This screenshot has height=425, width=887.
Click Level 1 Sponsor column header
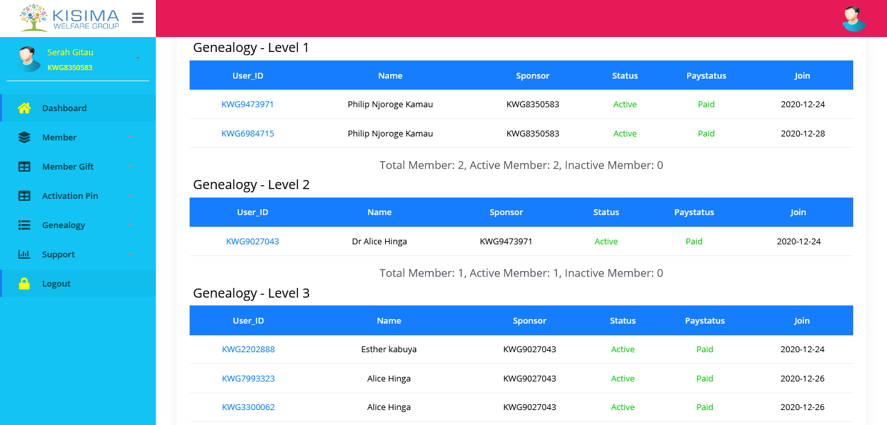coord(532,75)
